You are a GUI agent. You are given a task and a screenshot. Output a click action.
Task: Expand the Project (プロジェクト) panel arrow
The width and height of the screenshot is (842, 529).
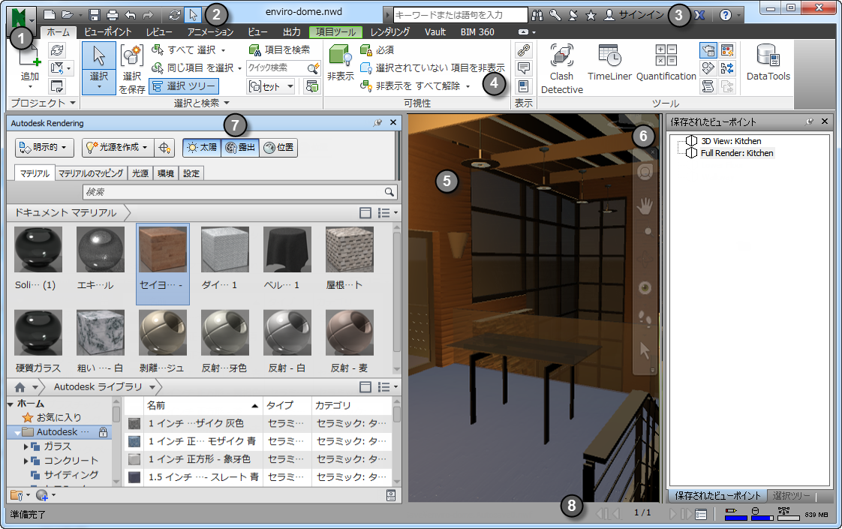[73, 103]
